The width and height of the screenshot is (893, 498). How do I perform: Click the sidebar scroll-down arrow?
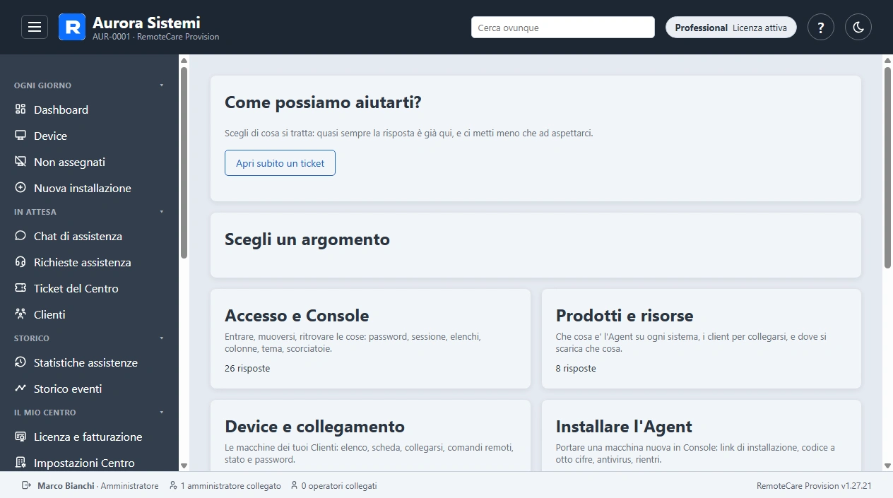184,466
